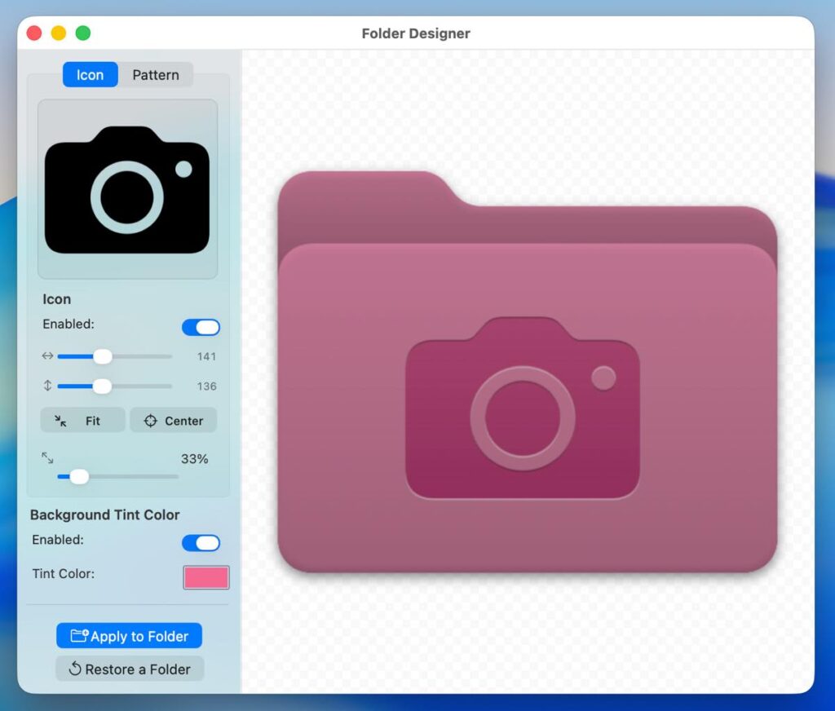Click the vertical arrows icon beside height slider
This screenshot has height=711, width=835.
(47, 386)
